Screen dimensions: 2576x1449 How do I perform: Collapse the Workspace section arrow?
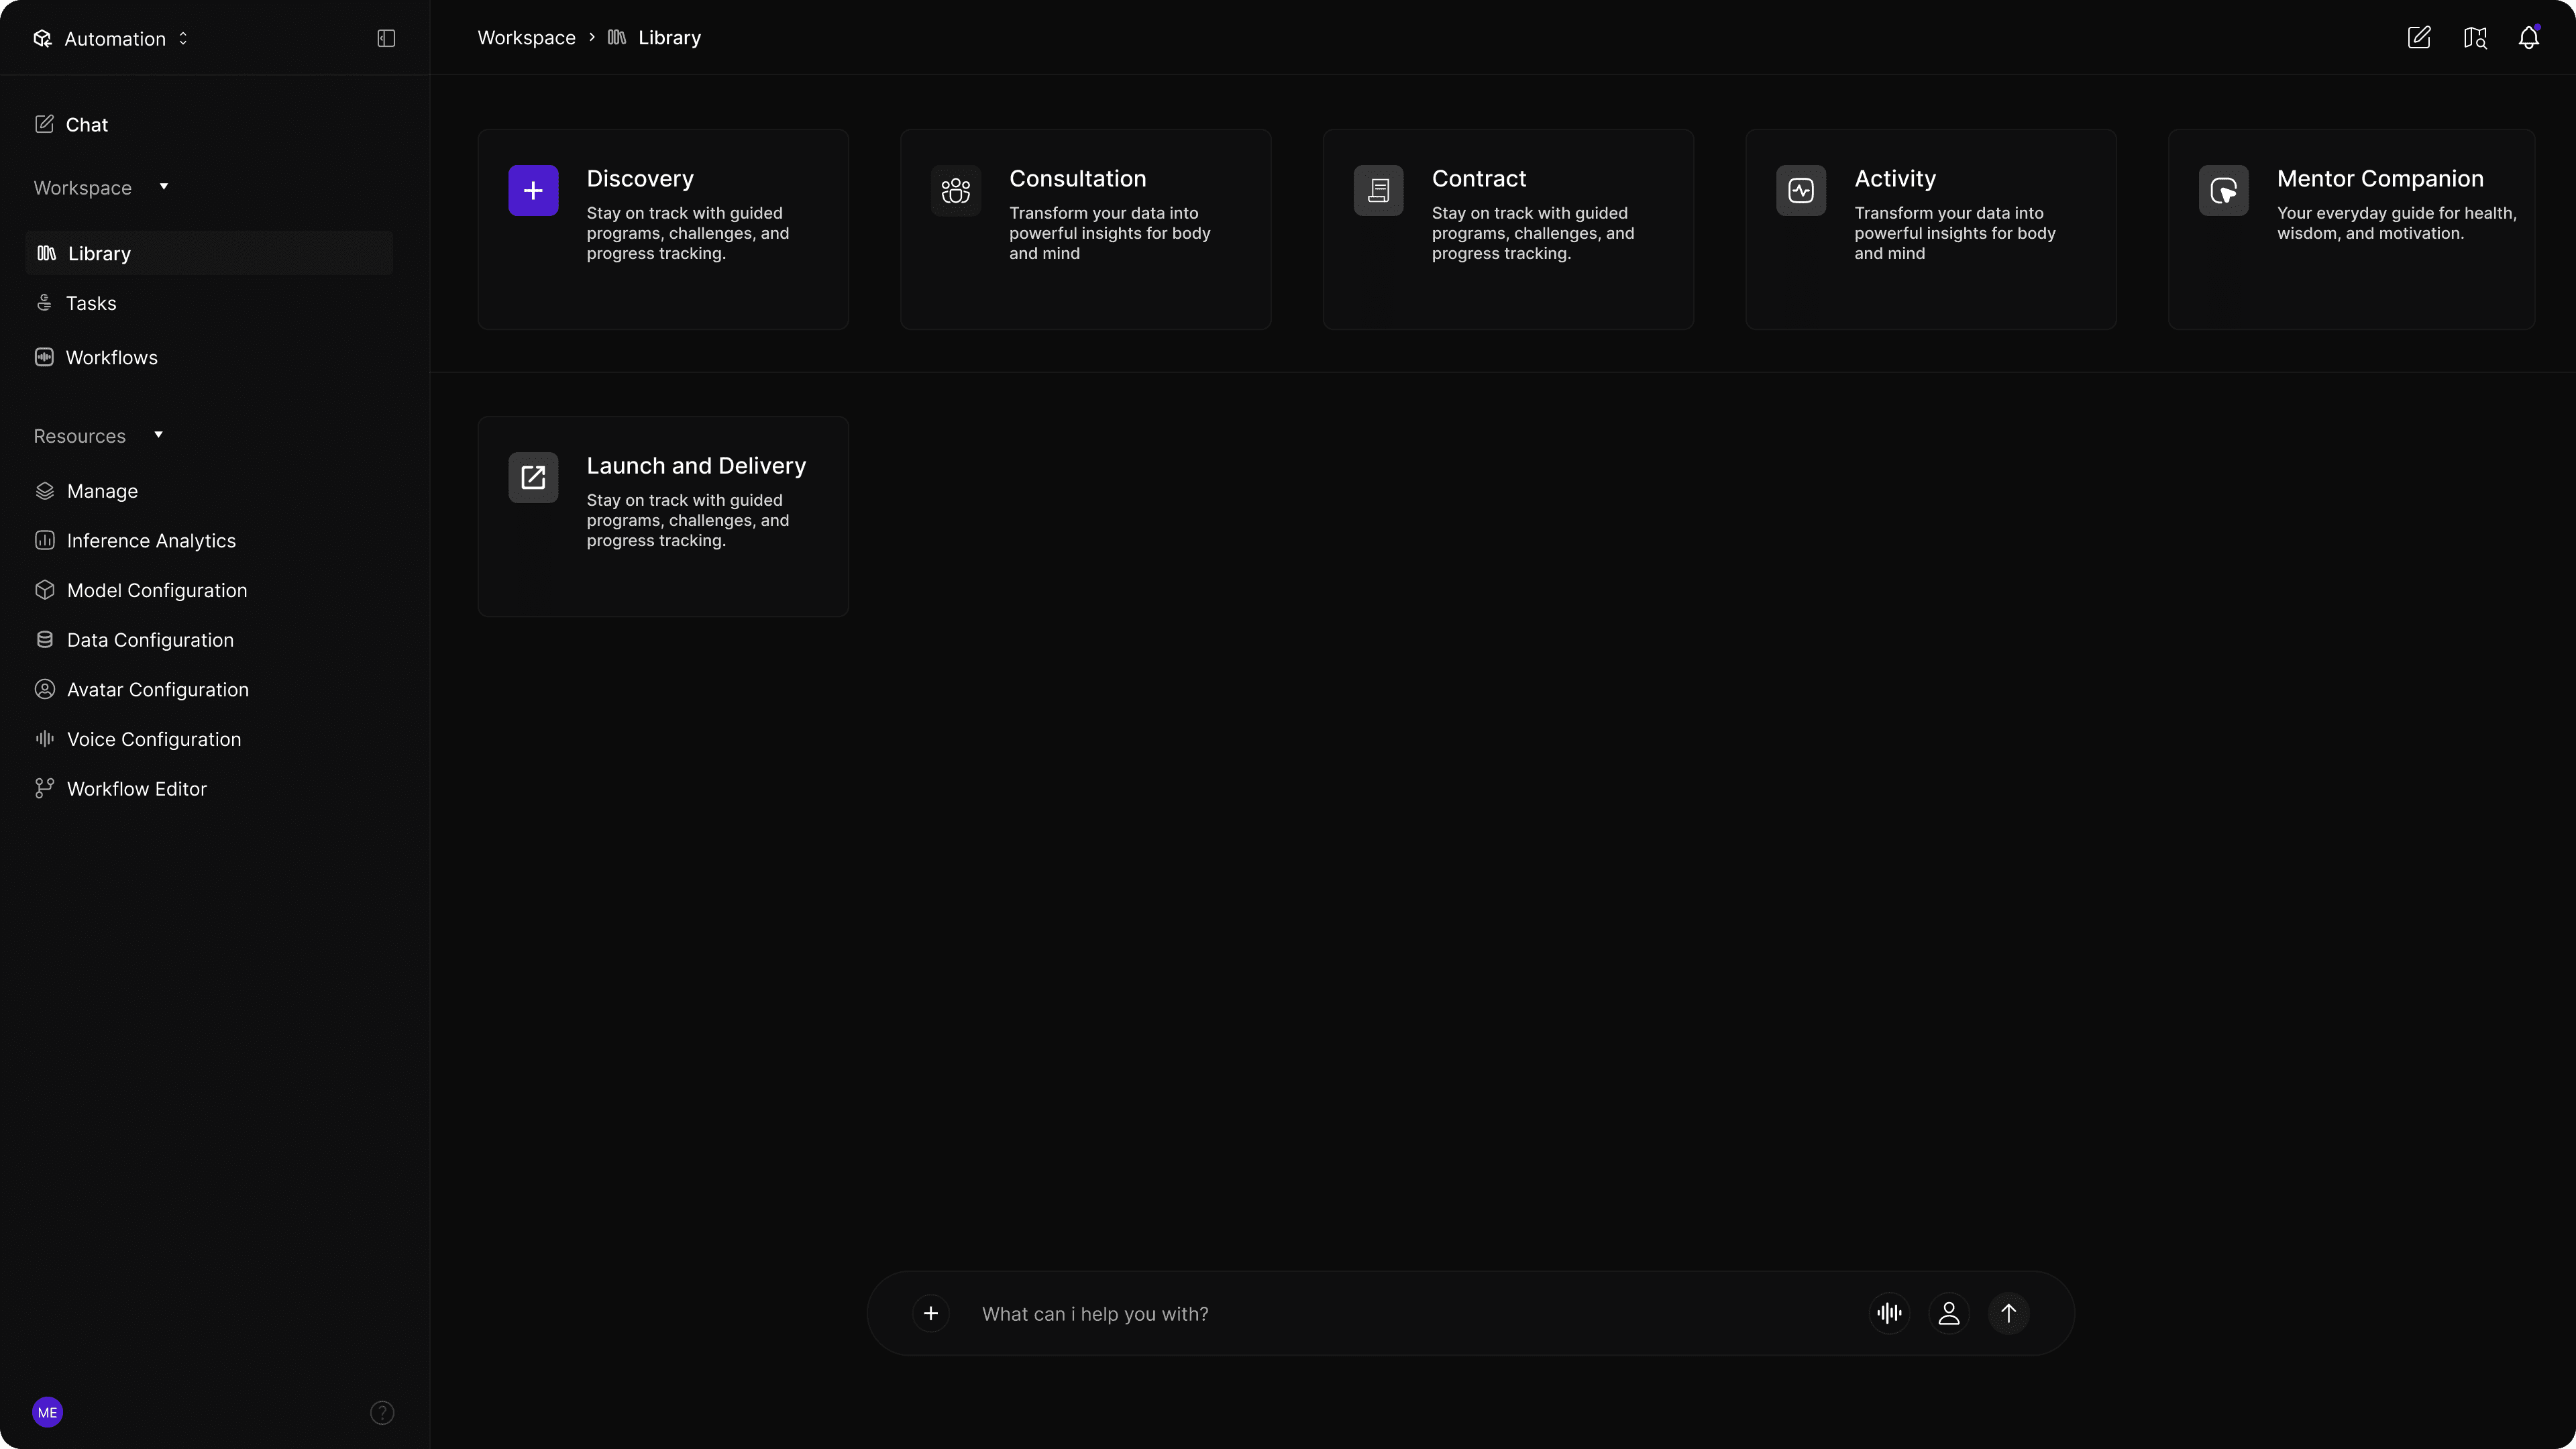[x=164, y=186]
